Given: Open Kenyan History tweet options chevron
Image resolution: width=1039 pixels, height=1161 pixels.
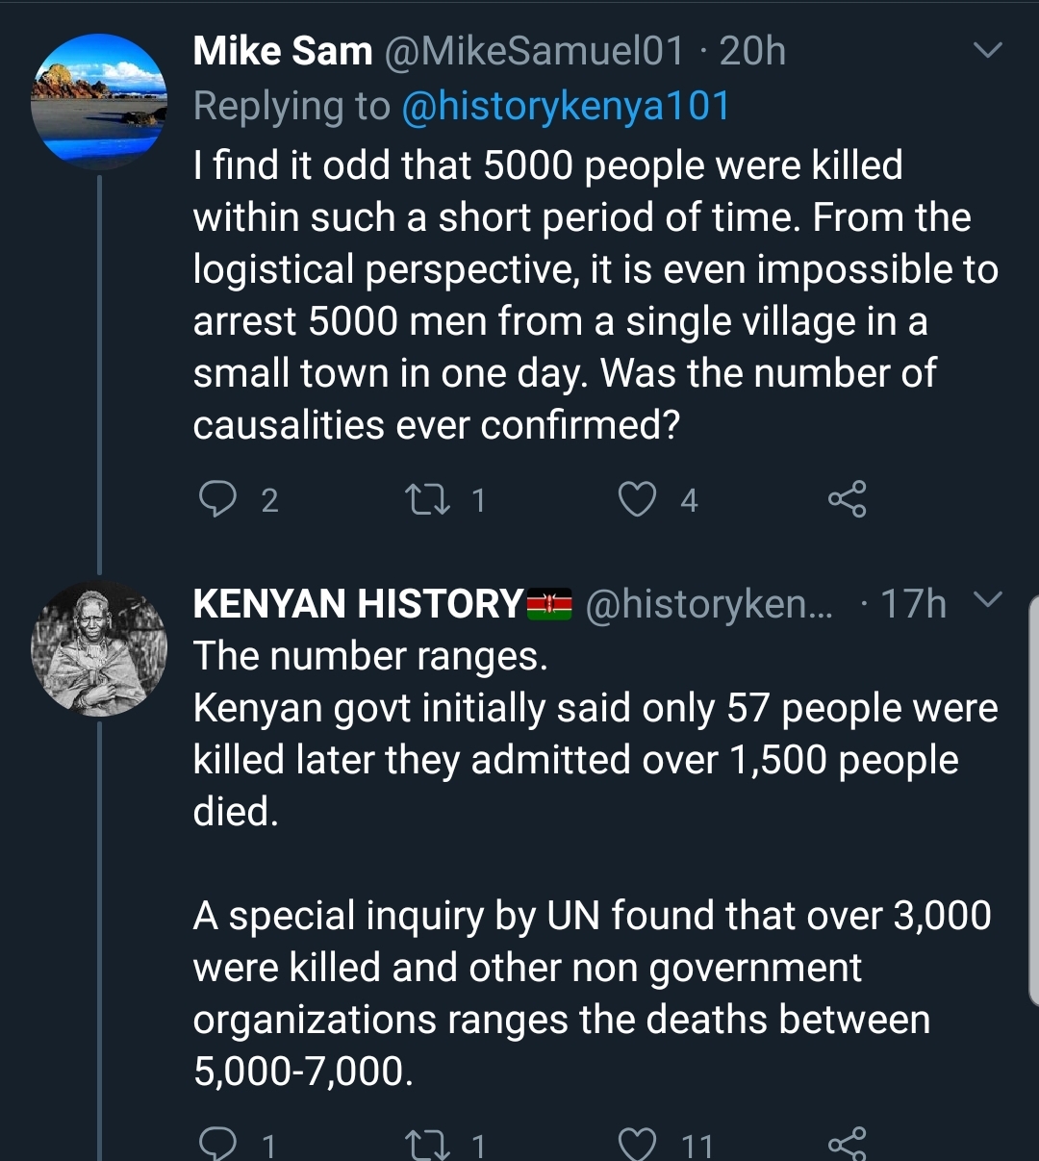Looking at the screenshot, I should (x=988, y=601).
